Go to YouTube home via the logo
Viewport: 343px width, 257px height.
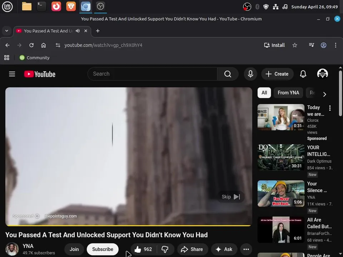coord(40,74)
